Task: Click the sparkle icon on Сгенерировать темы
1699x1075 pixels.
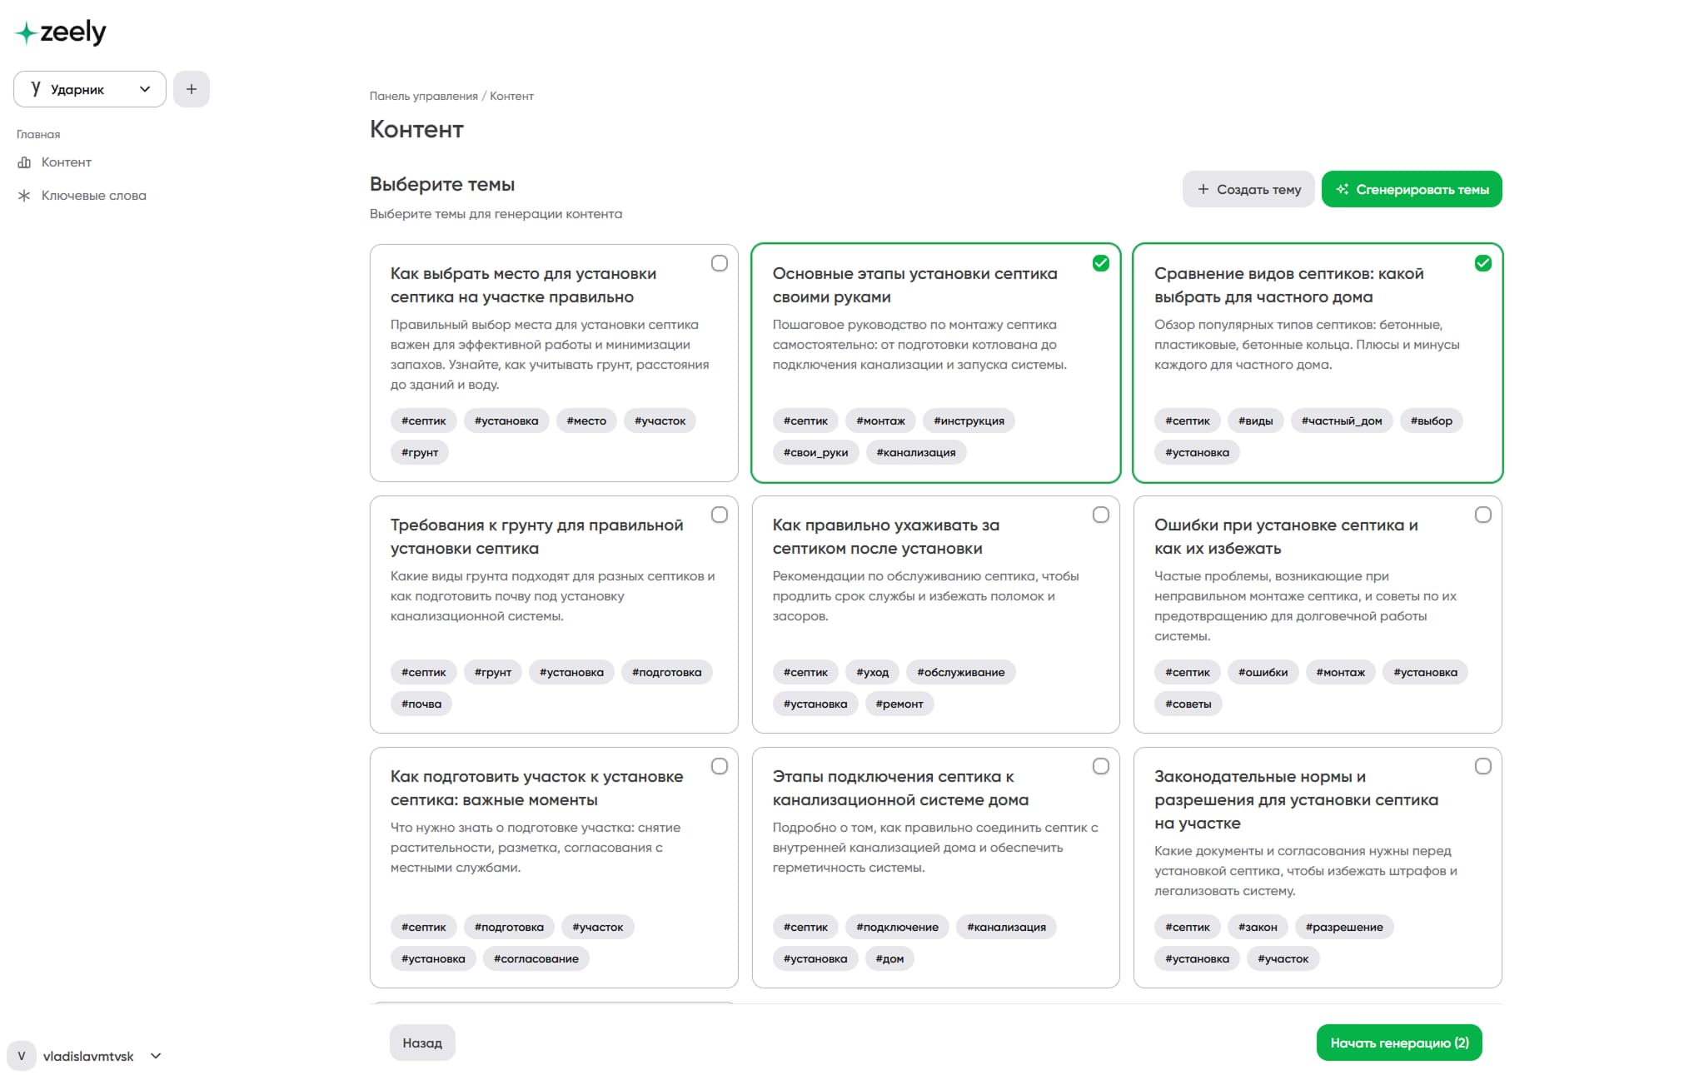Action: click(1342, 190)
